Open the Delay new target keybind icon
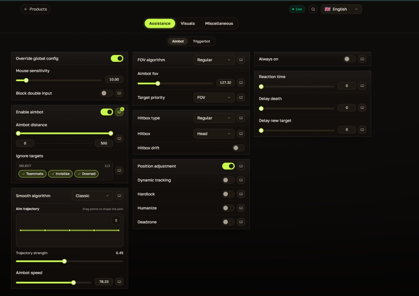 tap(362, 130)
